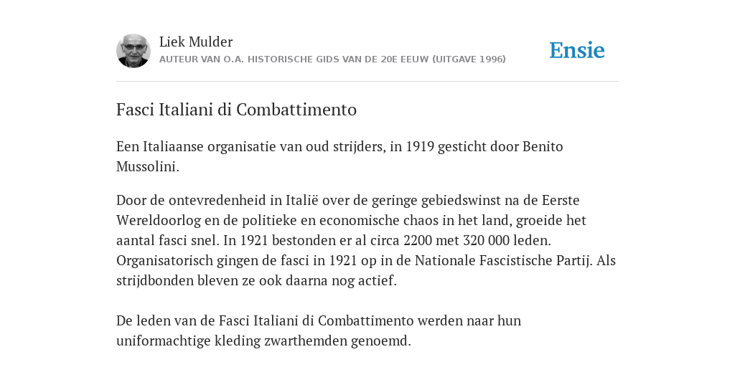
Task: Click the phrase Eerste at line end
Action: (561, 201)
